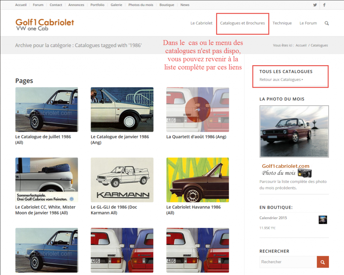This screenshot has width=344, height=275.
Task: Open the Golf1 Cabriolet site logo
Action: pos(45,25)
